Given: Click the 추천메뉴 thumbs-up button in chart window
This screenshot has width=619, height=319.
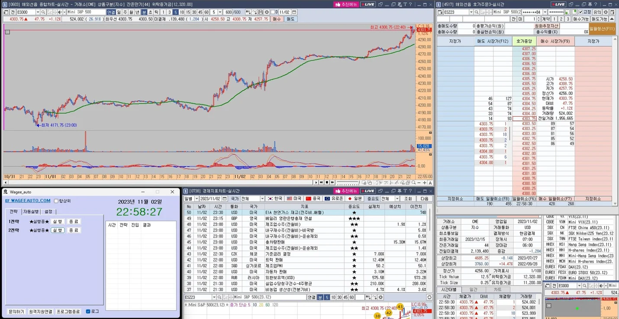Looking at the screenshot, I should click(346, 4).
